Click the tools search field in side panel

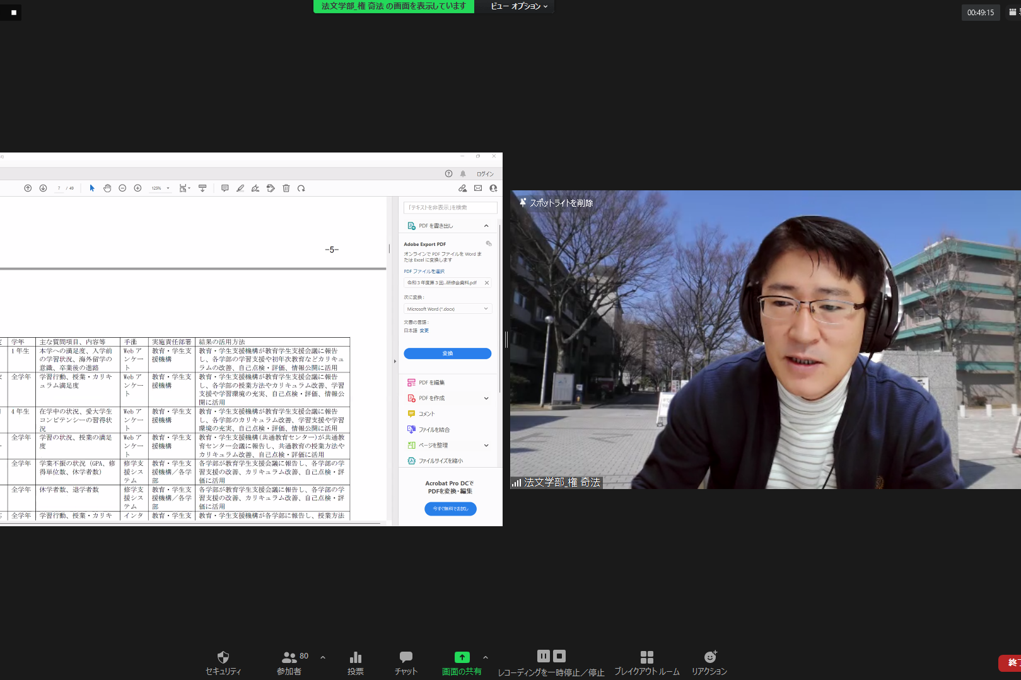coord(450,207)
